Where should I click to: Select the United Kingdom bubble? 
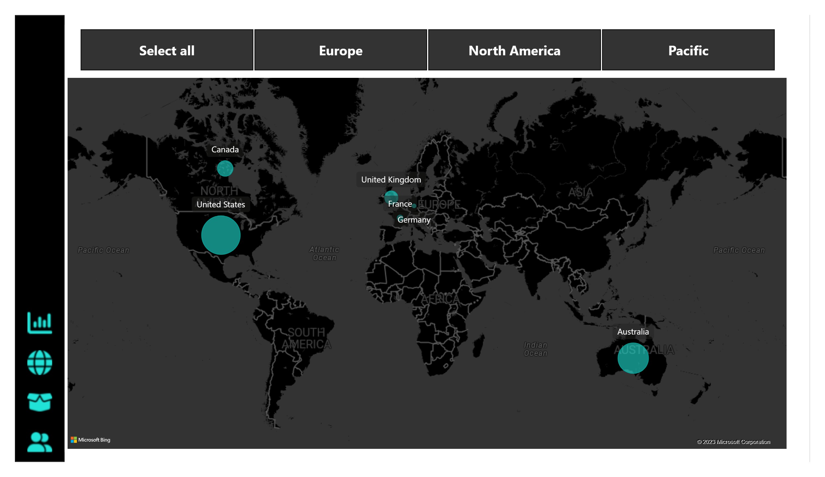click(392, 196)
